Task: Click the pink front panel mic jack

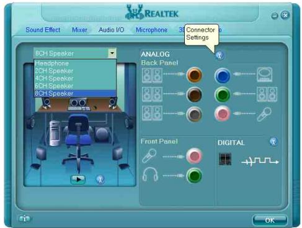Action: [194, 156]
